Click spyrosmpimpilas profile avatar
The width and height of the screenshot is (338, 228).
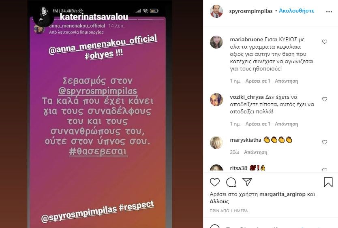pyautogui.click(x=216, y=11)
